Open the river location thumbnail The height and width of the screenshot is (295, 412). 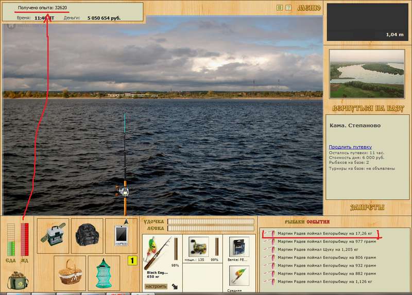tap(367, 74)
